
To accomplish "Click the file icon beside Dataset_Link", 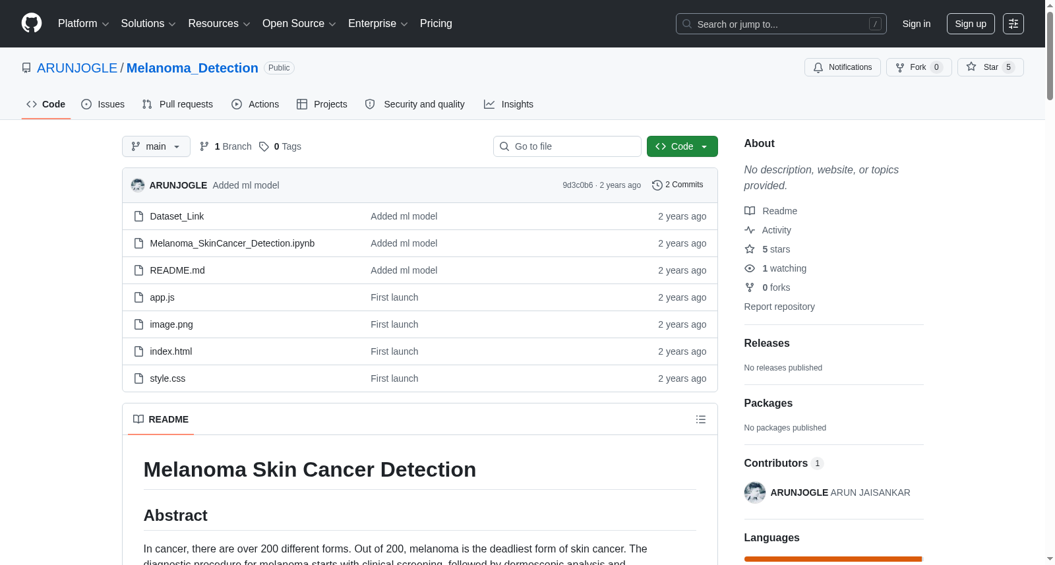I will pyautogui.click(x=138, y=216).
